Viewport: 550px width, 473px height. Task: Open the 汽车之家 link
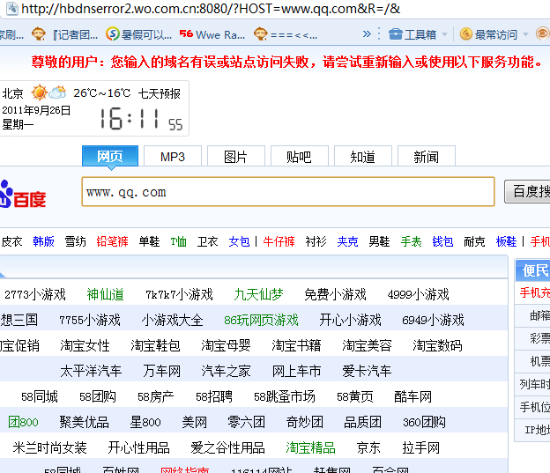(x=226, y=371)
